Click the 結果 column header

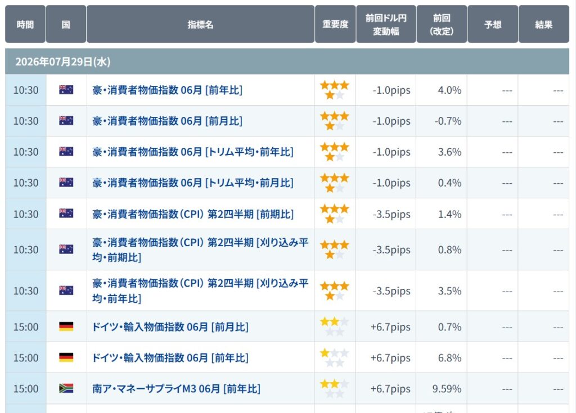point(544,24)
